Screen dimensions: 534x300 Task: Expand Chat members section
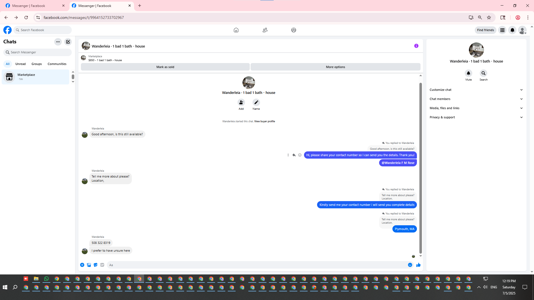[476, 99]
